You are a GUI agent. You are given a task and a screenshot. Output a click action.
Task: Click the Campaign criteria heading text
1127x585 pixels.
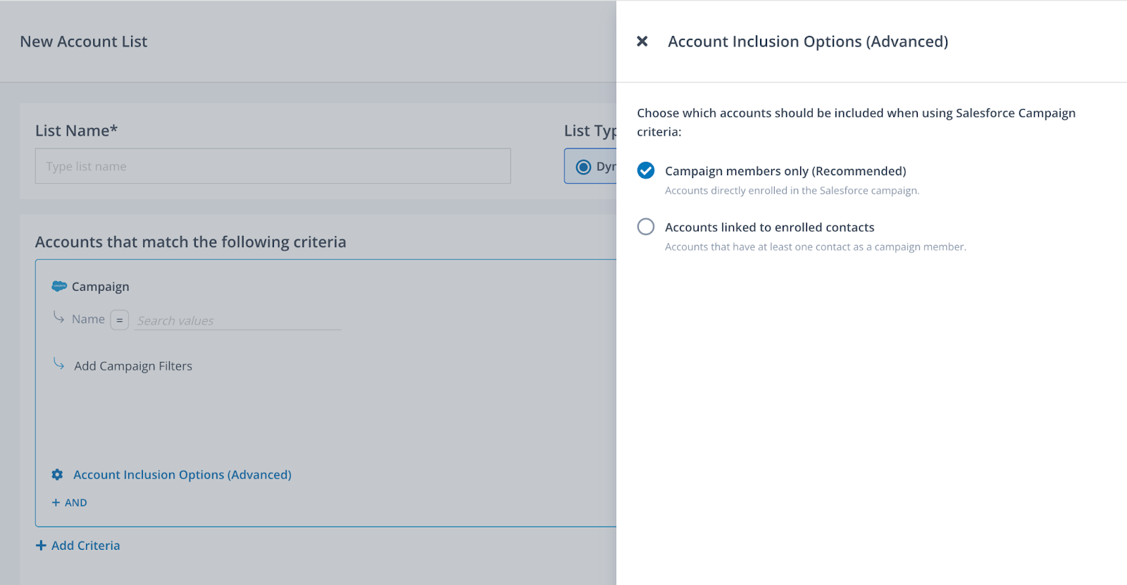(100, 287)
